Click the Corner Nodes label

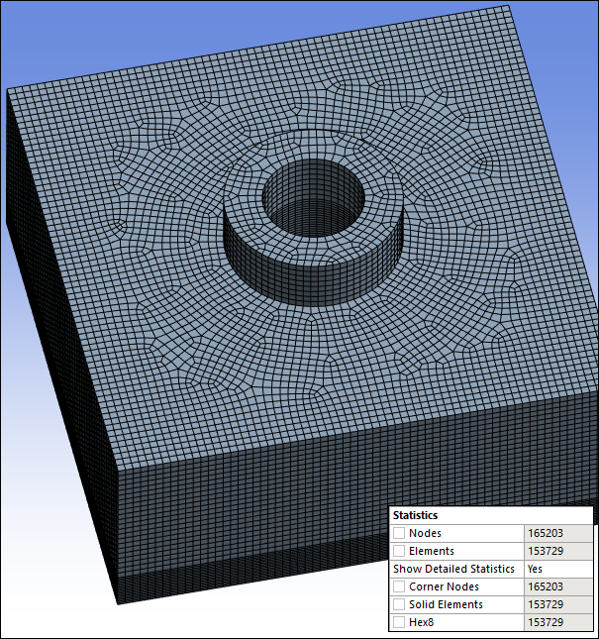[x=444, y=586]
